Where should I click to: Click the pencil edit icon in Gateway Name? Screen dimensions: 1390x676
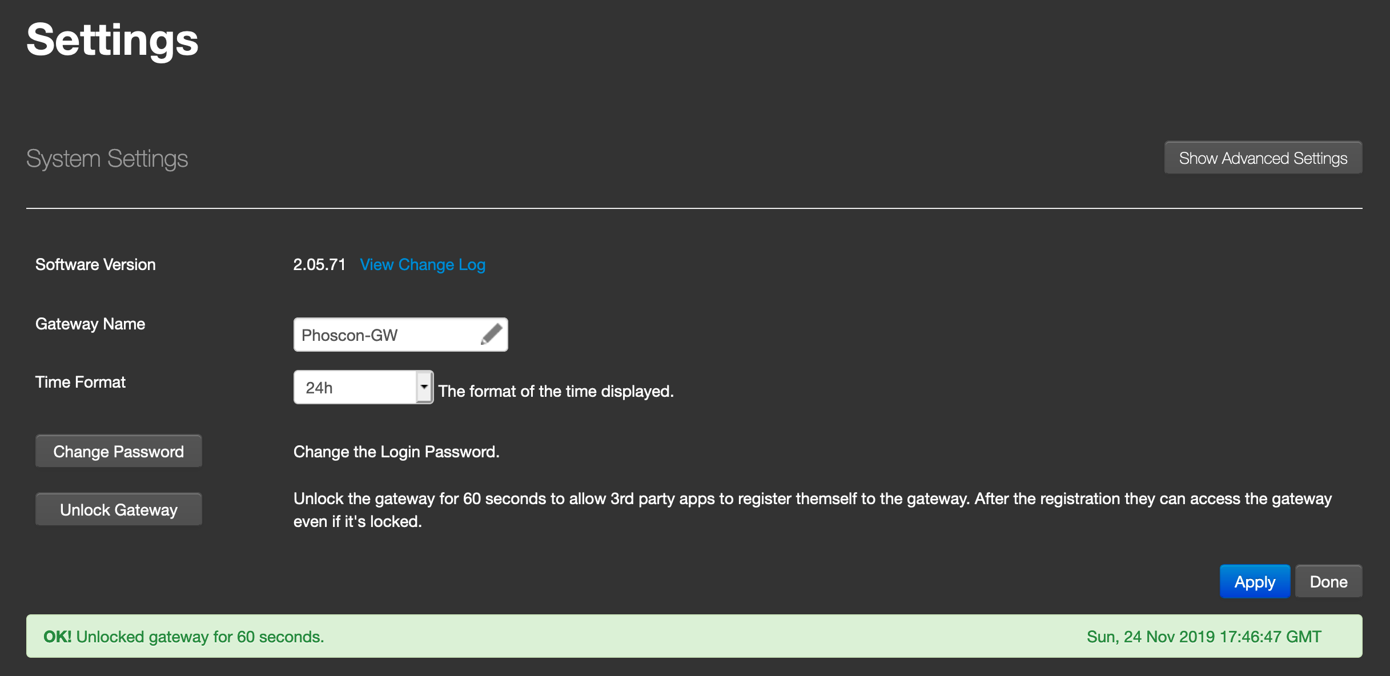[491, 335]
